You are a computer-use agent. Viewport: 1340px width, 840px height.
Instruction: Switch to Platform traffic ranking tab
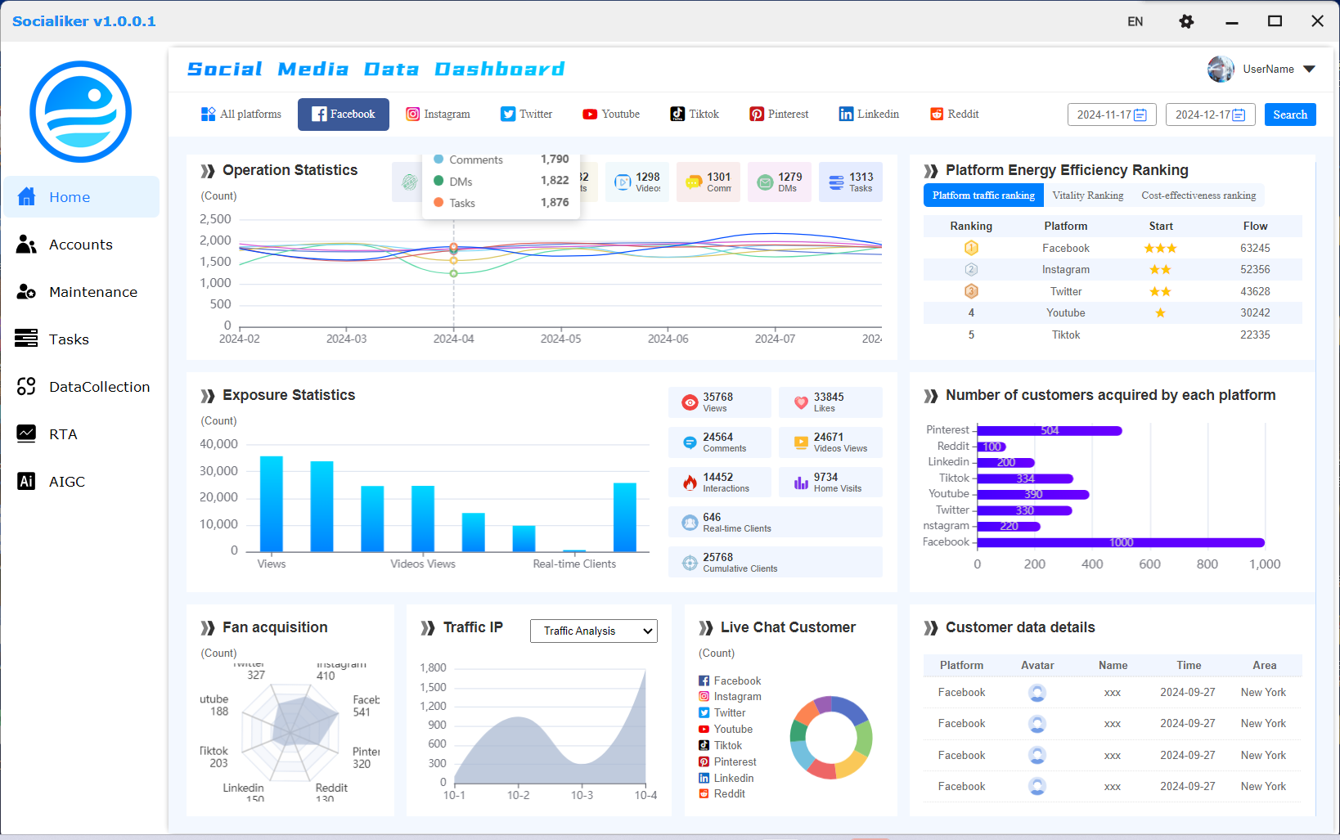pos(983,195)
